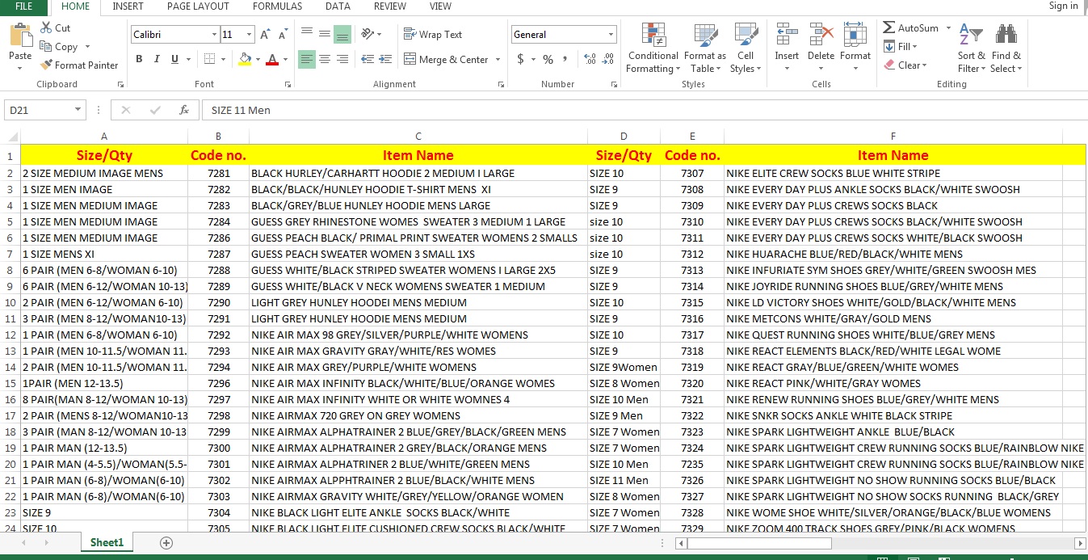Click the New Sheet plus button
The width and height of the screenshot is (1088, 560).
166,542
